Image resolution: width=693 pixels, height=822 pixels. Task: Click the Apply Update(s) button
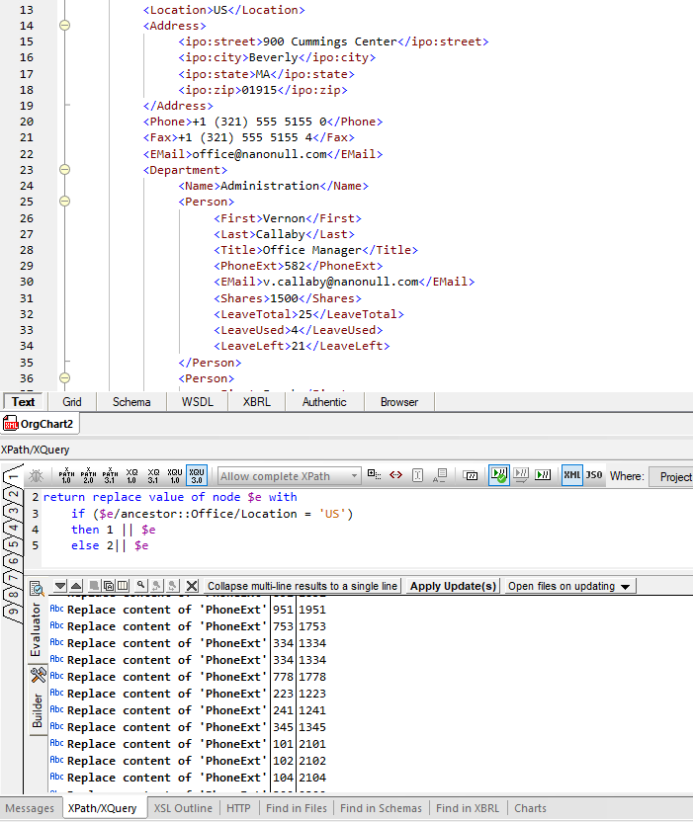[x=452, y=586]
